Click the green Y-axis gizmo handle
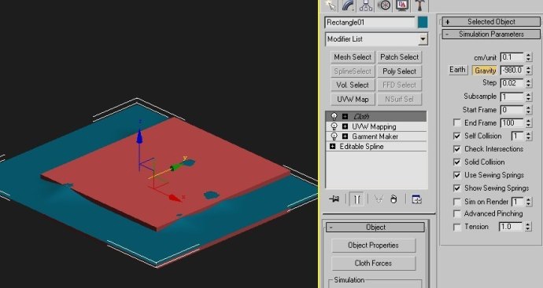The width and height of the screenshot is (543, 288). point(176,167)
